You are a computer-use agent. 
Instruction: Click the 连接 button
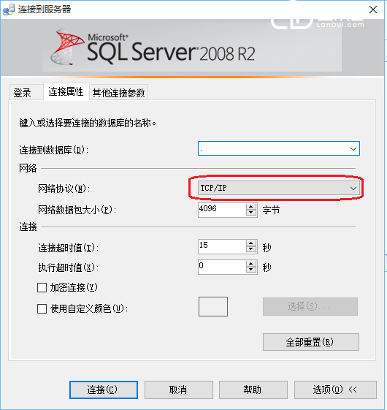tap(104, 390)
